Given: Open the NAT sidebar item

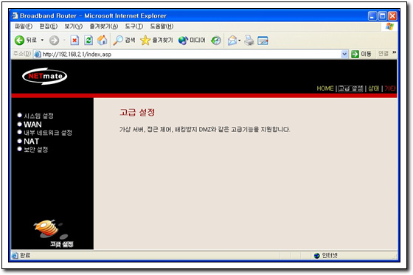Looking at the screenshot, I should pyautogui.click(x=31, y=142).
